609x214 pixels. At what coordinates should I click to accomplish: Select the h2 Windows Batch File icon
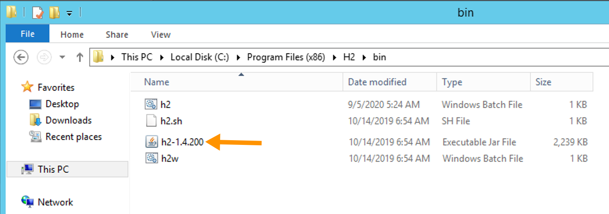click(x=151, y=104)
